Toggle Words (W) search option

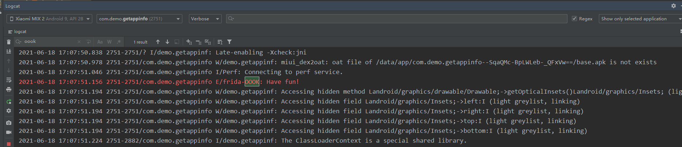click(x=109, y=42)
